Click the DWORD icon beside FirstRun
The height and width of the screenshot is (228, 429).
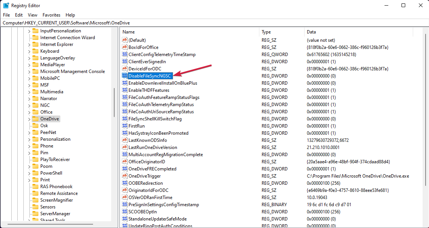(x=125, y=126)
